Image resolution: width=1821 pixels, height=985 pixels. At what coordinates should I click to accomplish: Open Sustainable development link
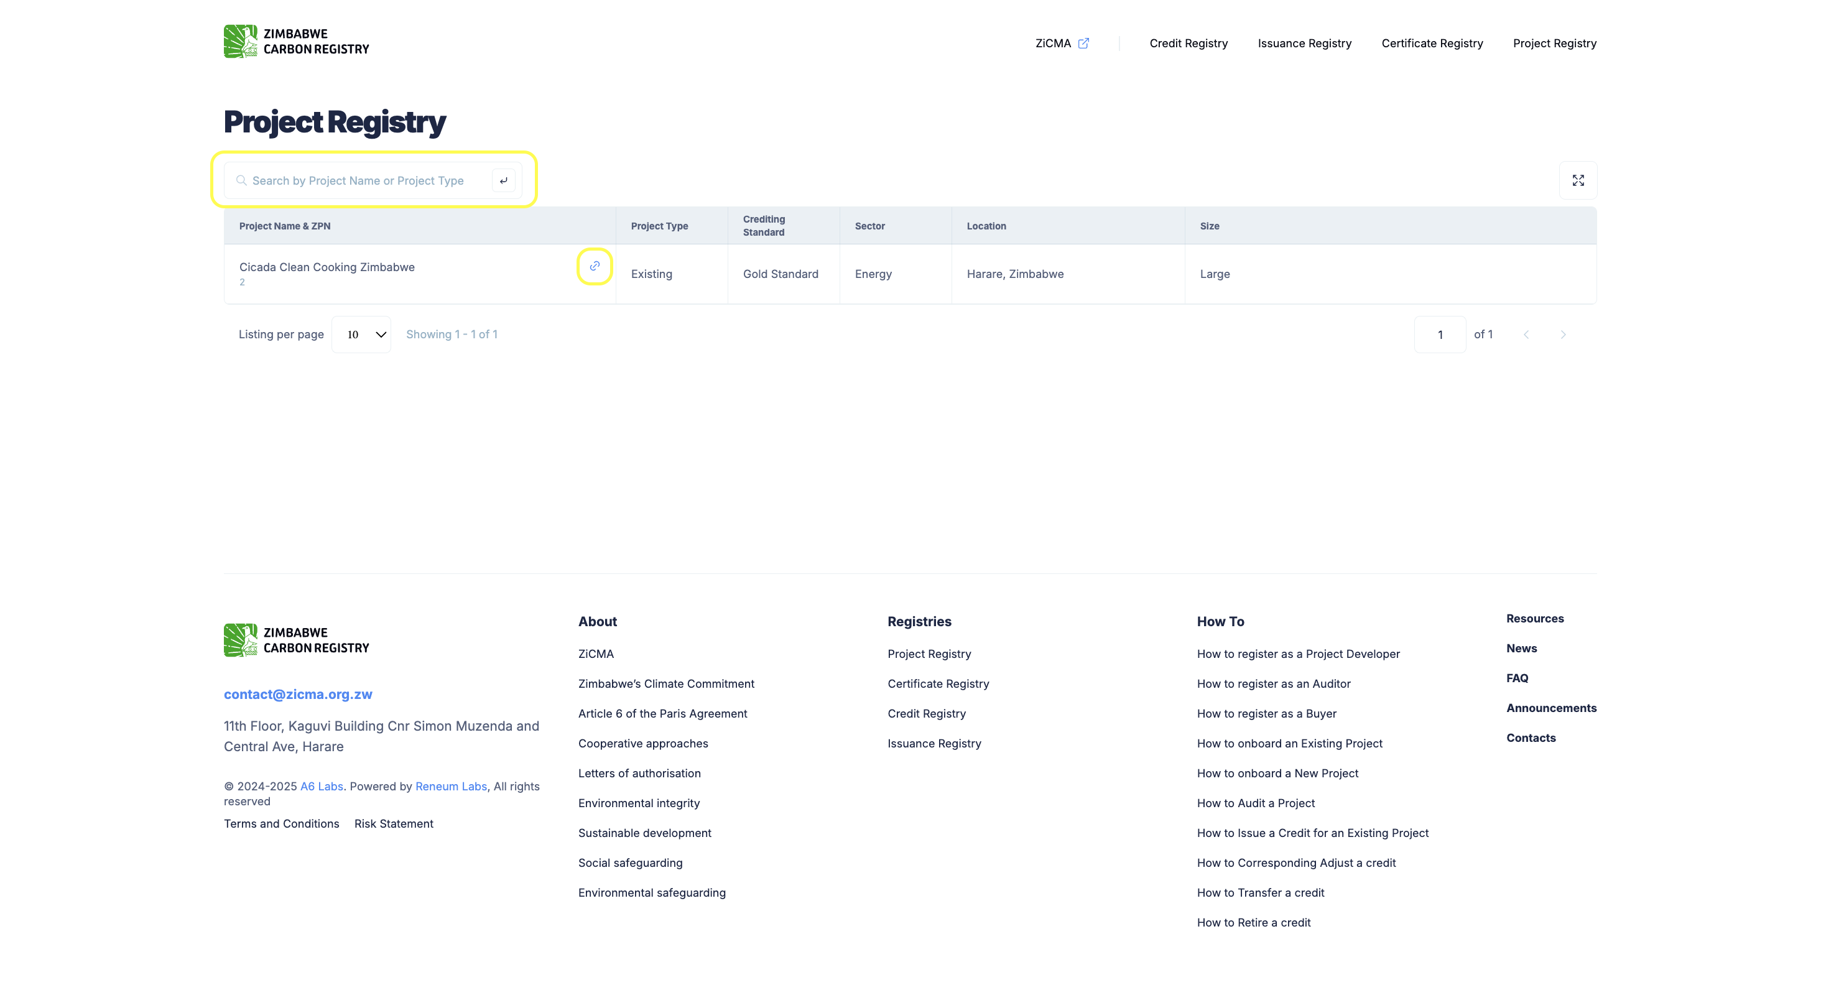pyautogui.click(x=645, y=833)
